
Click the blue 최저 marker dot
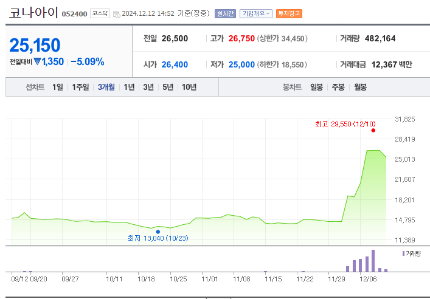(158, 232)
